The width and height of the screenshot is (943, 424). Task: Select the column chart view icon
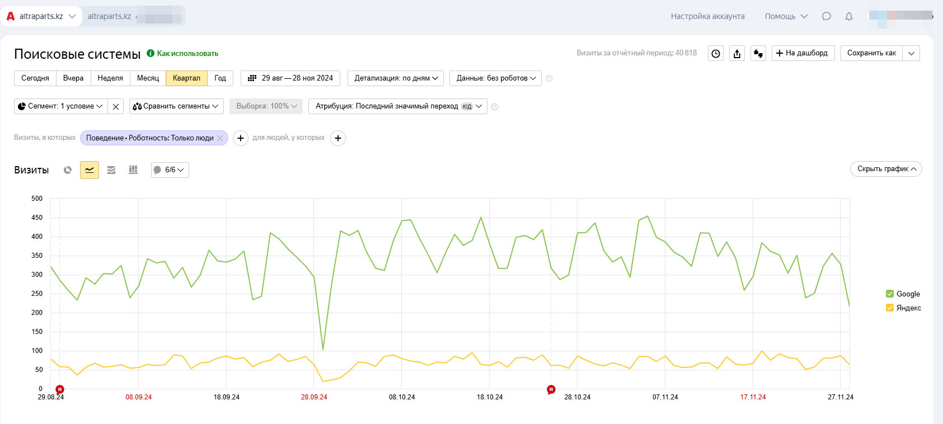[133, 170]
